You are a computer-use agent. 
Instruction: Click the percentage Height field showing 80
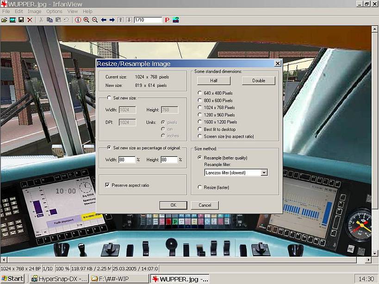tap(169, 160)
